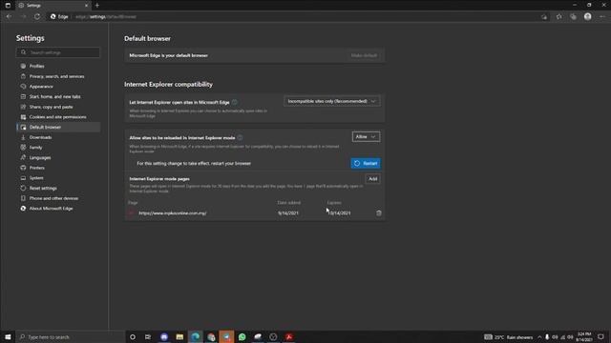Image resolution: width=611 pixels, height=343 pixels.
Task: Click the Printers settings icon
Action: point(23,168)
